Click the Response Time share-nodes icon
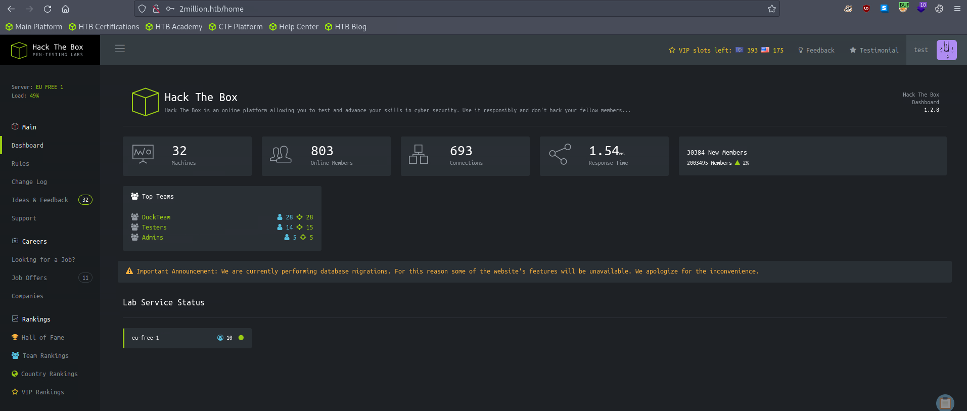967x411 pixels. coord(560,154)
